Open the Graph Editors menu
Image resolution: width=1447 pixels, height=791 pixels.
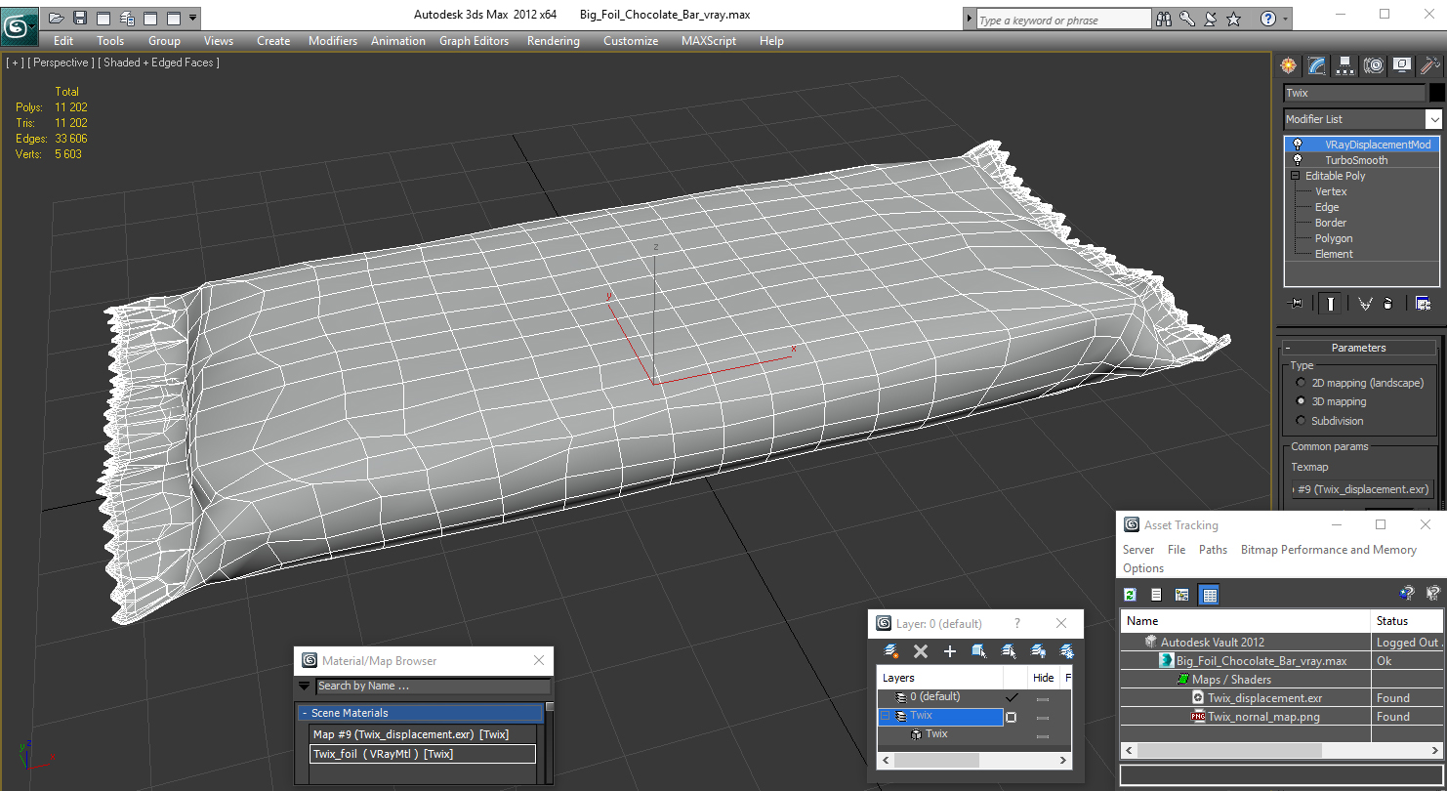474,41
